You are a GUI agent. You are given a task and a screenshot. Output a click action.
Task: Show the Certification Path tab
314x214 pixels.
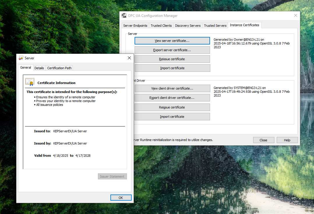click(59, 68)
